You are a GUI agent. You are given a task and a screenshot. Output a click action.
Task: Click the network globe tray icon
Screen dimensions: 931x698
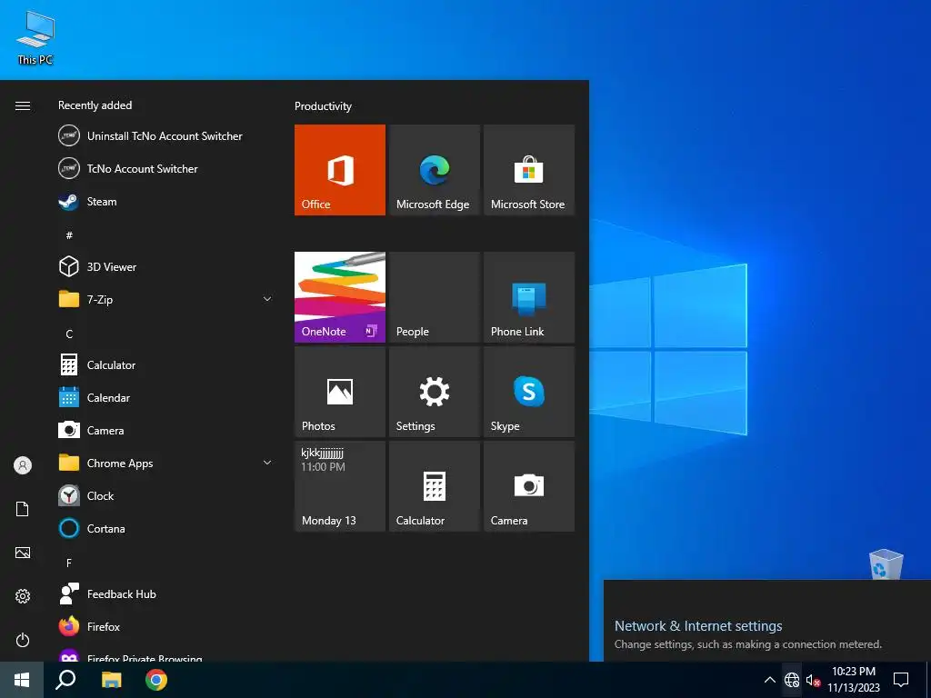pos(792,680)
